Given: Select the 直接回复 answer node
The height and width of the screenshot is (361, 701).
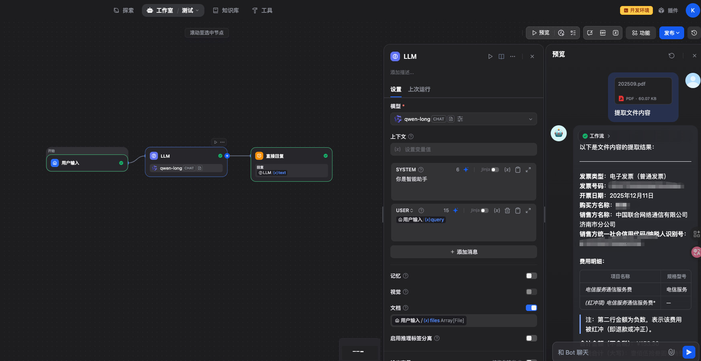Looking at the screenshot, I should click(x=291, y=164).
